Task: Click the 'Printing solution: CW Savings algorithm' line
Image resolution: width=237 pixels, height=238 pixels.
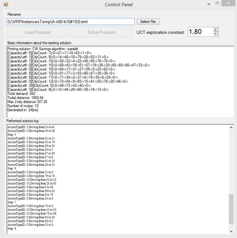Action: pyautogui.click(x=42, y=48)
